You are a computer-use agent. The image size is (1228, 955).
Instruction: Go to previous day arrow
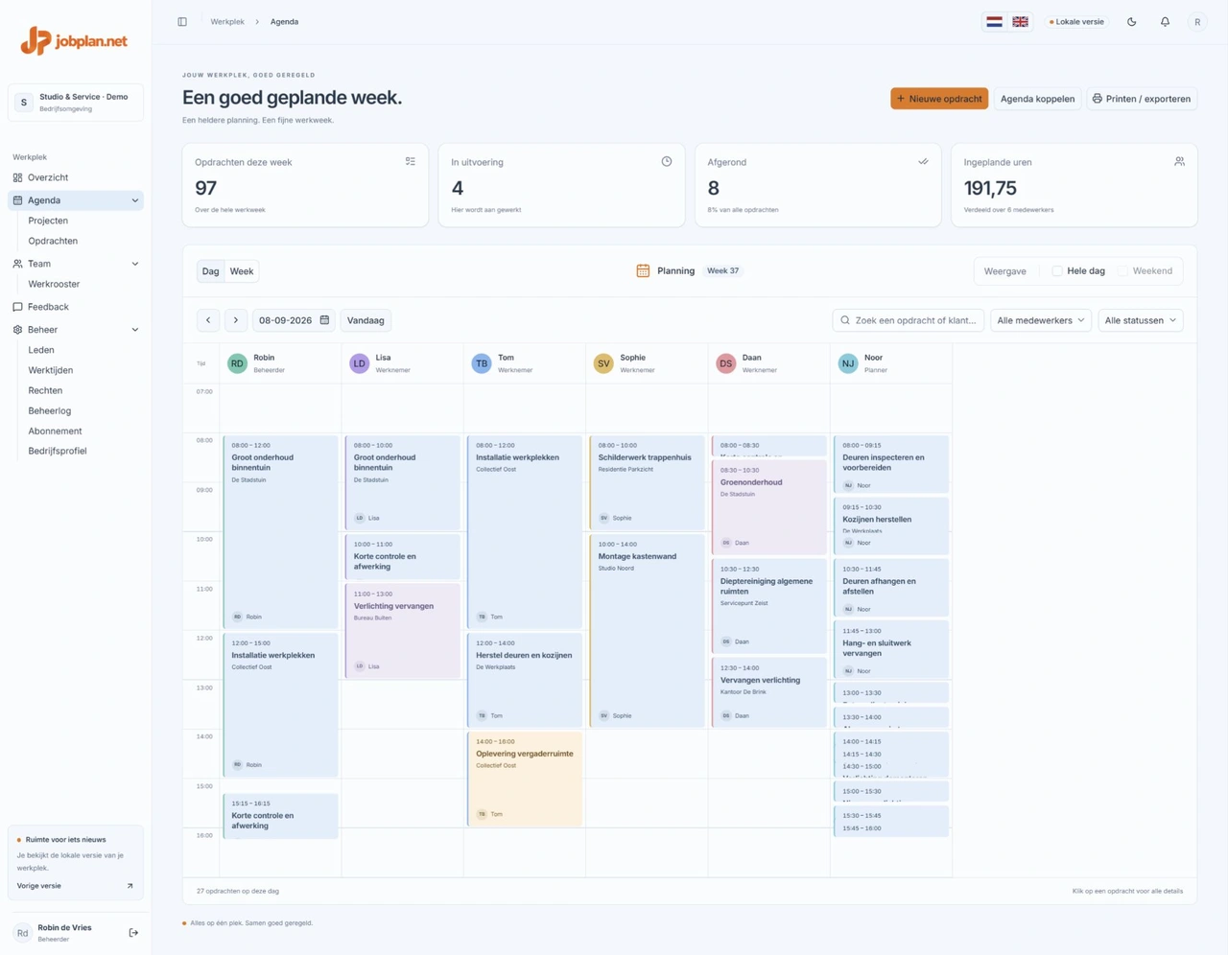coord(208,320)
